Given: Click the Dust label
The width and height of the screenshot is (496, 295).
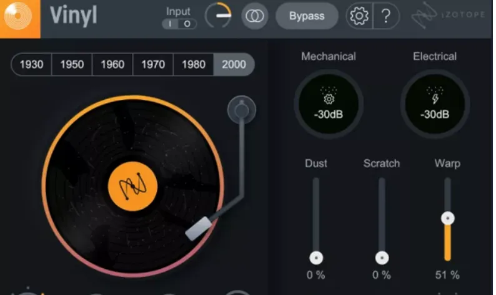Looking at the screenshot, I should click(x=316, y=163).
